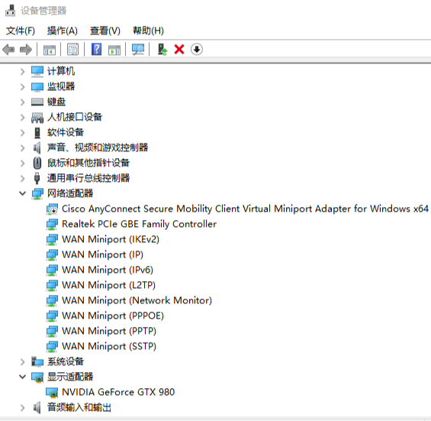The image size is (431, 421).
Task: Expand the 音频输入和输出 node
Action: [23, 407]
